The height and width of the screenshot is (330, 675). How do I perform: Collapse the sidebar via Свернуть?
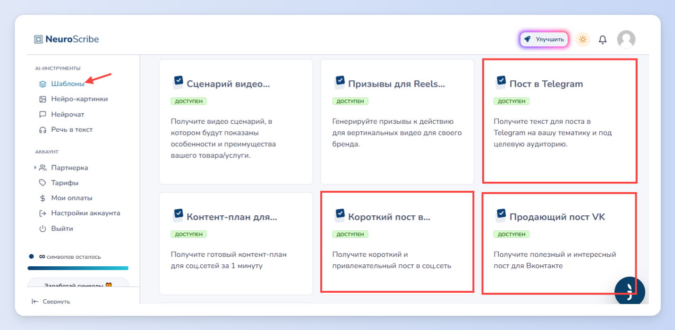tap(56, 301)
